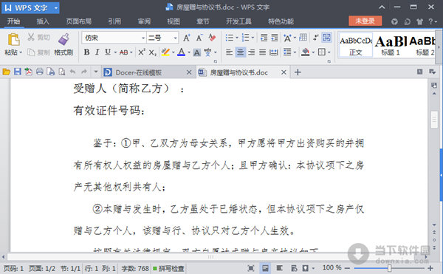The height and width of the screenshot is (274, 443).
Task: Click the Cut (剪切) scissors icon
Action: pyautogui.click(x=31, y=37)
